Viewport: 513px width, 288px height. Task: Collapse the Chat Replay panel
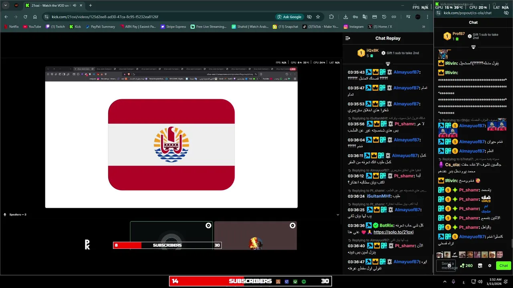pos(348,38)
